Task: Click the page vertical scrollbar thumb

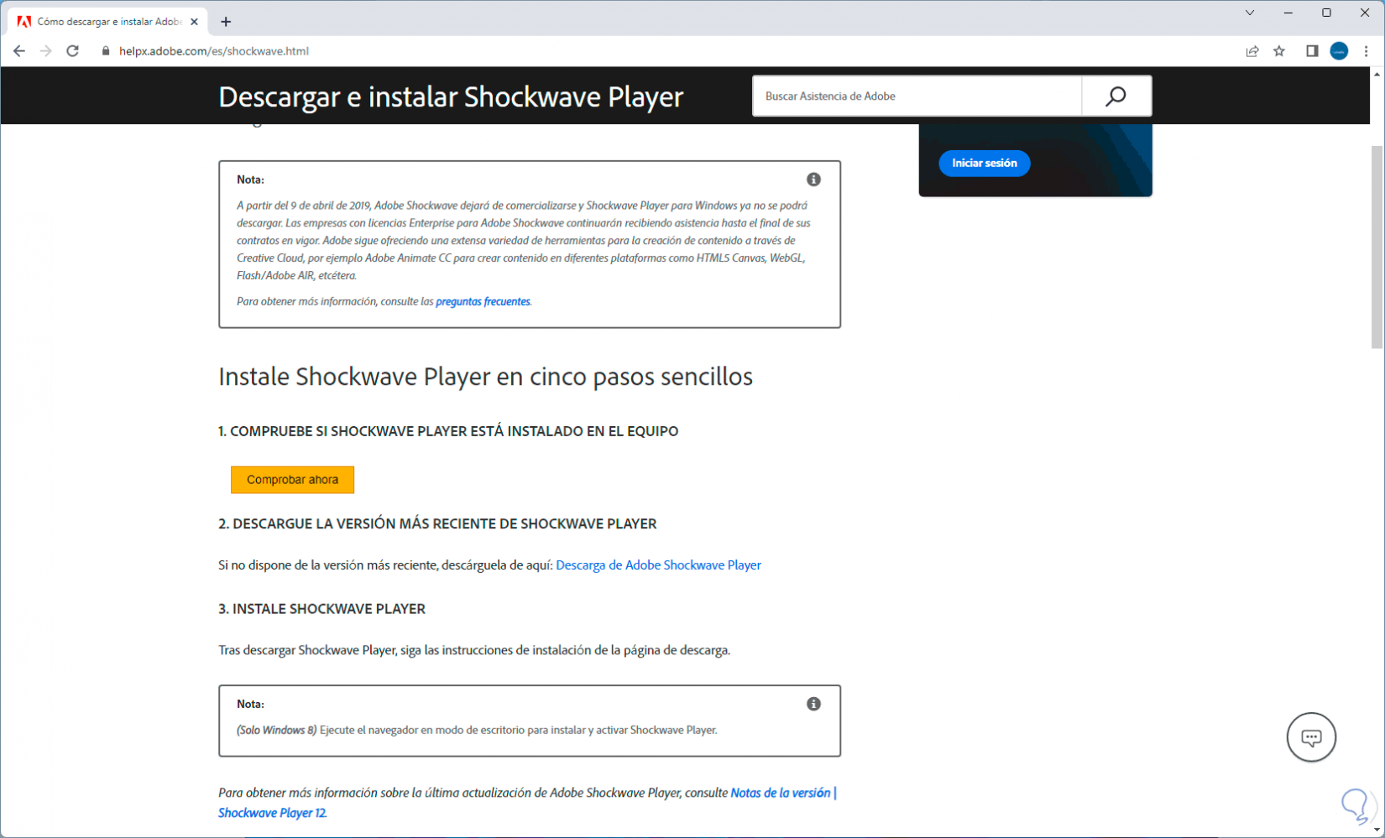Action: pos(1377,247)
